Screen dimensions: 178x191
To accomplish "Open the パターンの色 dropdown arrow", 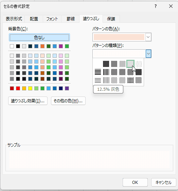I will pyautogui.click(x=148, y=37).
